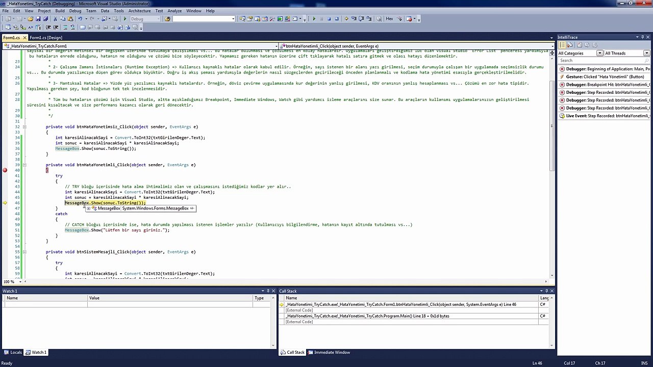This screenshot has height=367, width=653.
Task: Click the Value column header in Watch 1
Action: click(170, 298)
